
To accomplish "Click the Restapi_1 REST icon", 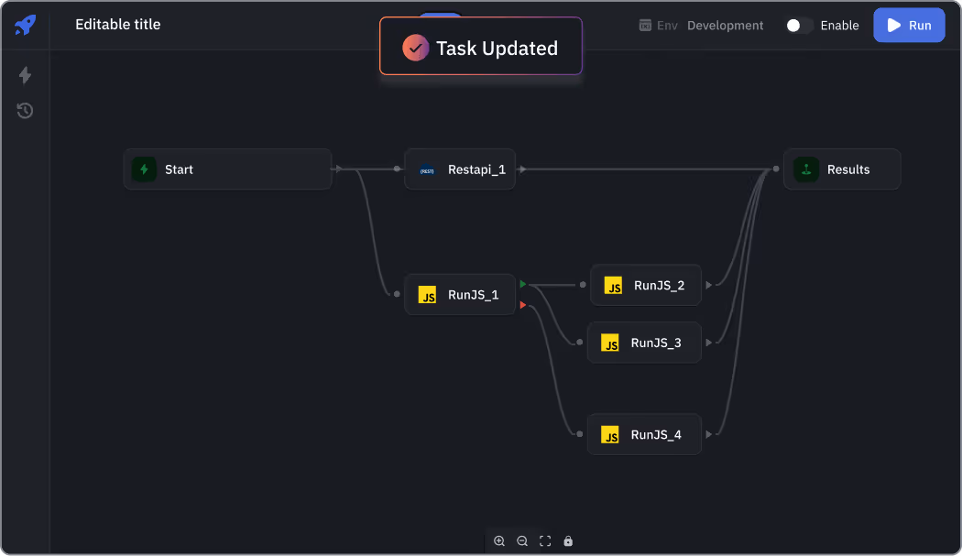I will (427, 169).
